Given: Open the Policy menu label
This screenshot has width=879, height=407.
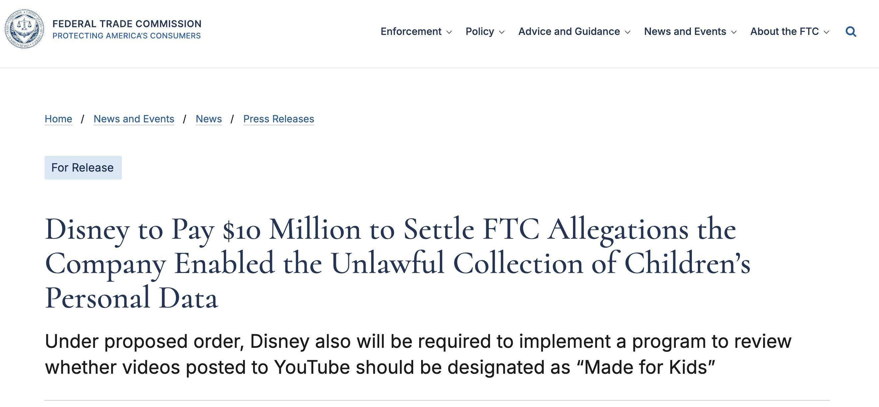Looking at the screenshot, I should click(480, 31).
